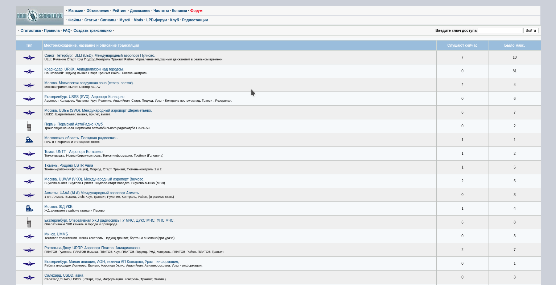Open Москва ЖД УКВ stream link

click(x=58, y=207)
